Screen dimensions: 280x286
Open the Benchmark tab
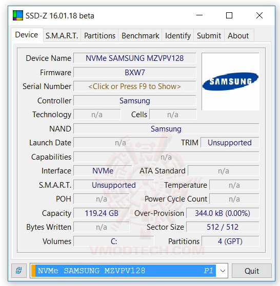pyautogui.click(x=140, y=36)
